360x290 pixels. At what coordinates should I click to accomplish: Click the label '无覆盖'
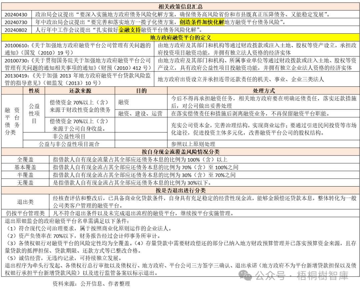click(x=25, y=183)
